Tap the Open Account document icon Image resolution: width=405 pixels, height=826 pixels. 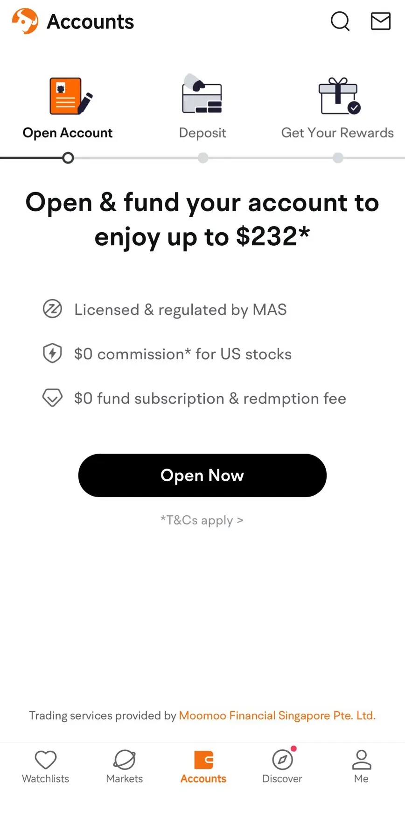70,96
